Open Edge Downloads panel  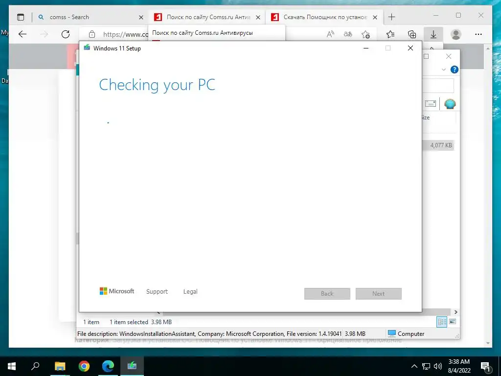433,34
